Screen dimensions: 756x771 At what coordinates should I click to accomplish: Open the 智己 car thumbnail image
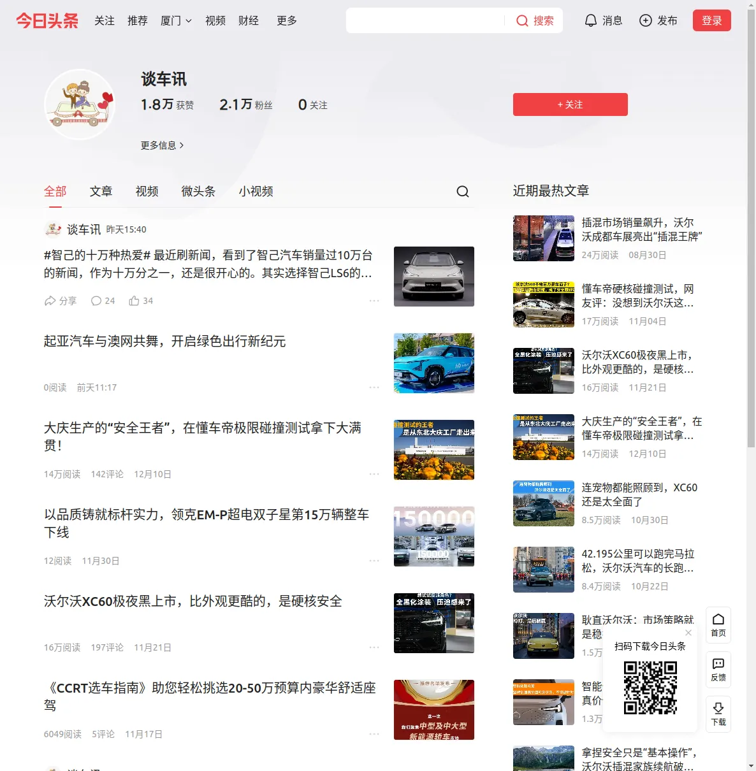point(434,277)
